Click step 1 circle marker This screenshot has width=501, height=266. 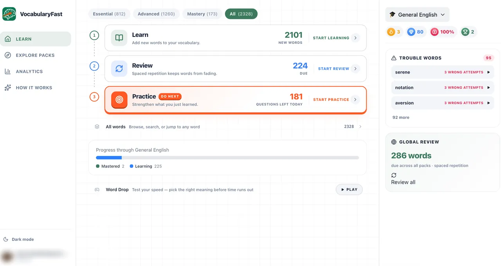point(94,36)
